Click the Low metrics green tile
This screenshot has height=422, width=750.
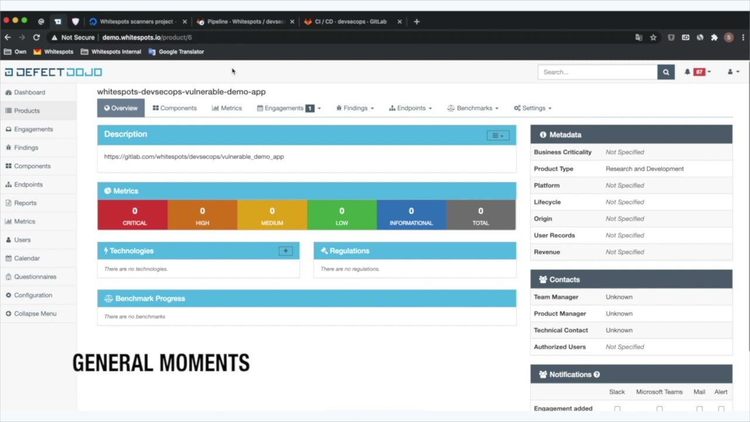point(342,215)
